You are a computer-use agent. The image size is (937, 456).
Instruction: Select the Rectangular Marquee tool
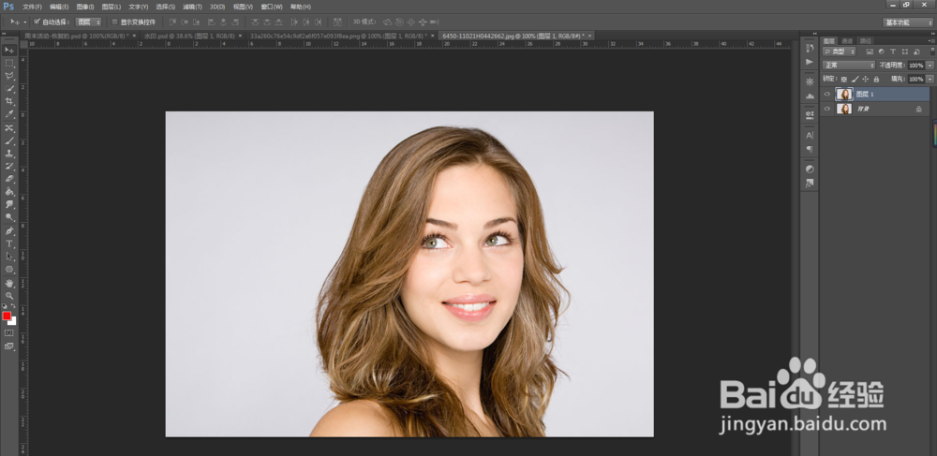pos(9,64)
